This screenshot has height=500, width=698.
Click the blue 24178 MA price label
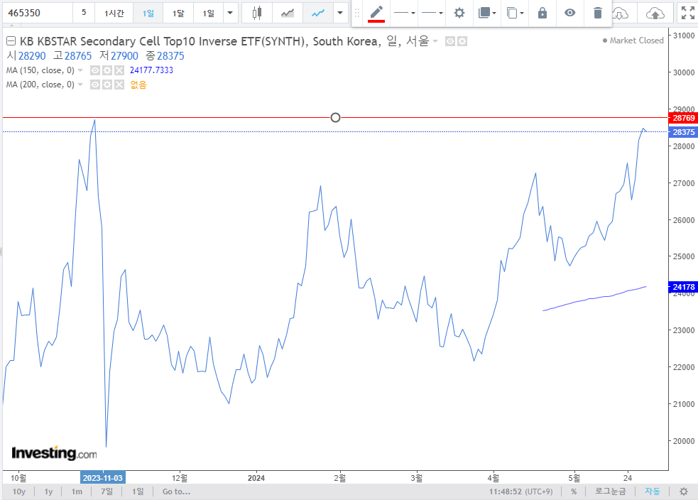click(683, 287)
